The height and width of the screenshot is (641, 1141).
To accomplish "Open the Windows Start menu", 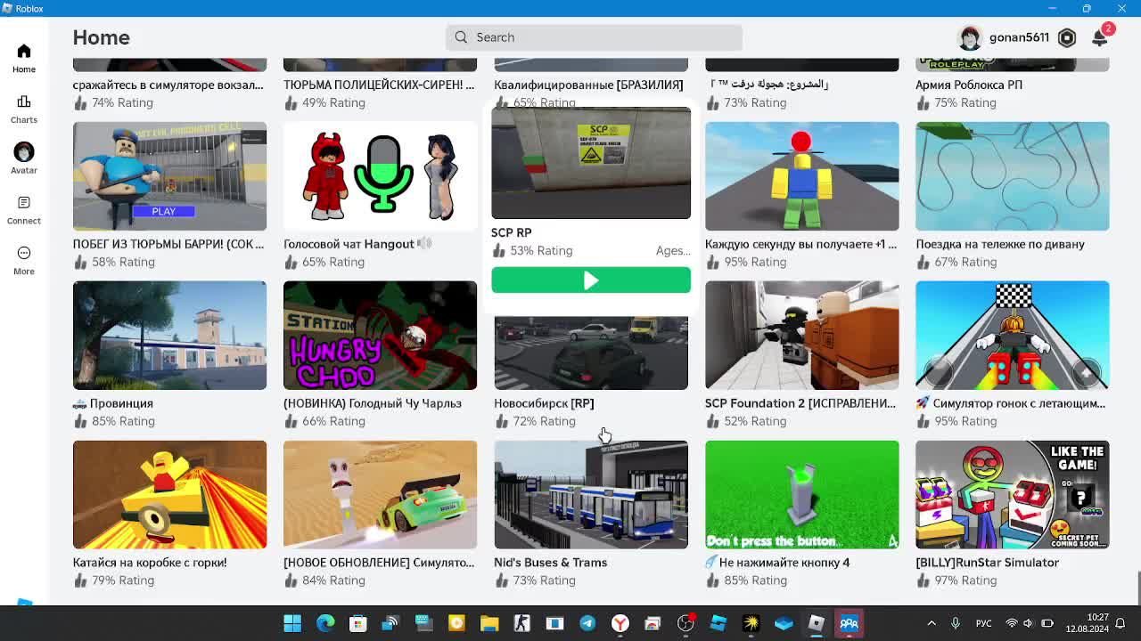I will 292,623.
